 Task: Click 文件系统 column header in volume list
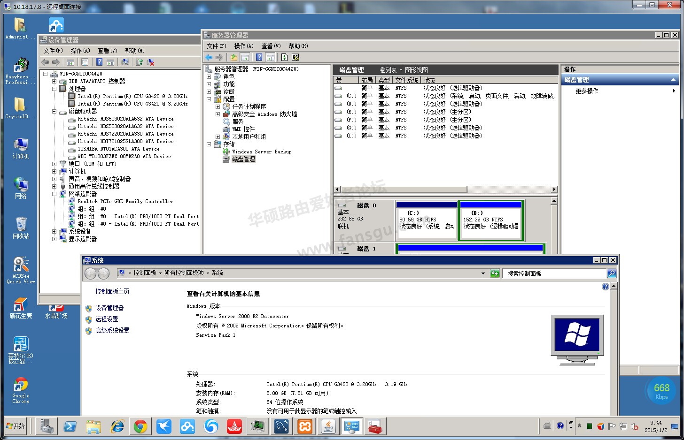click(x=406, y=80)
